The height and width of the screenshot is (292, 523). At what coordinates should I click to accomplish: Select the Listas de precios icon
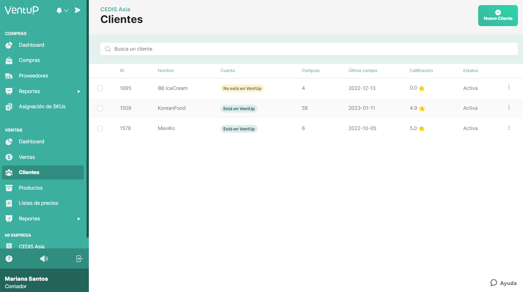[9, 203]
